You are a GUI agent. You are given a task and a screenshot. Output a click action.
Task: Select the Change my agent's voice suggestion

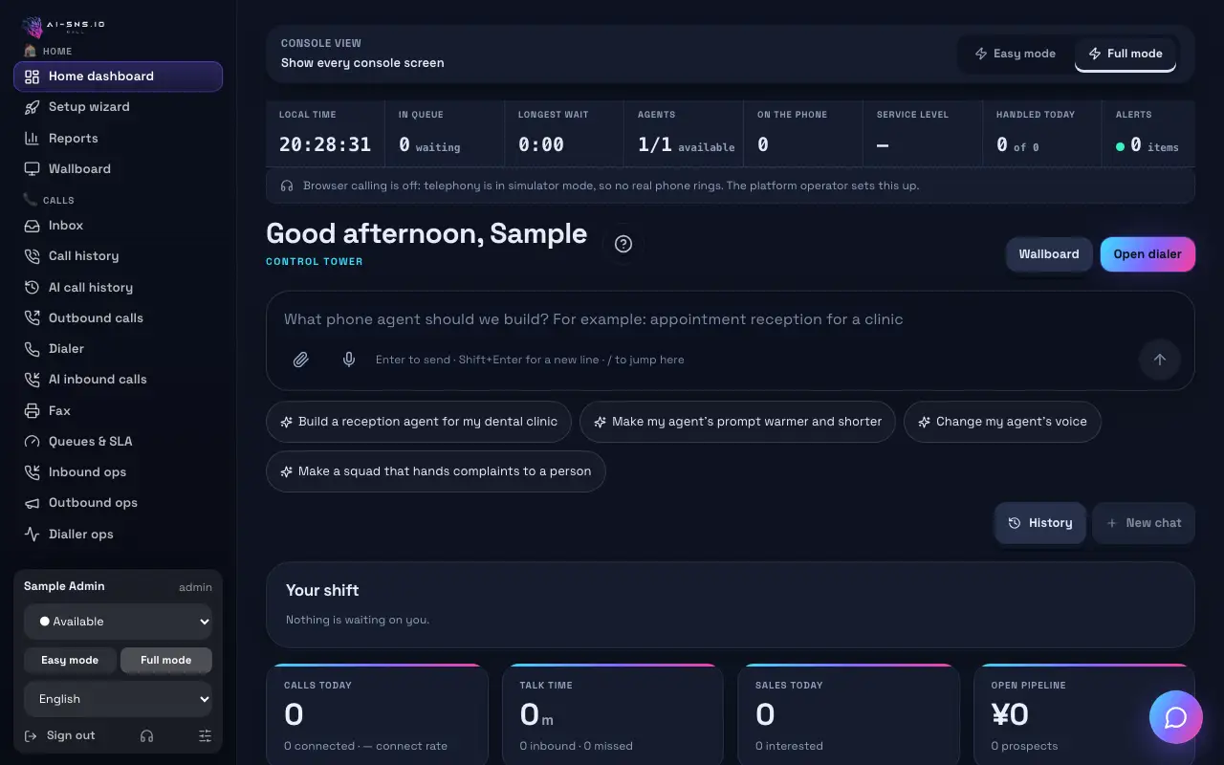pyautogui.click(x=1002, y=422)
